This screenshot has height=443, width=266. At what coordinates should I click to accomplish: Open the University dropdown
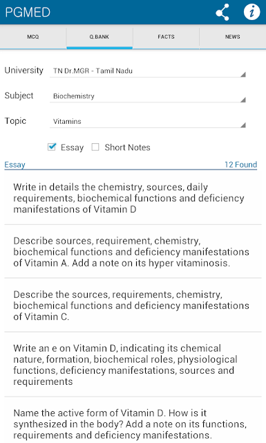point(148,71)
